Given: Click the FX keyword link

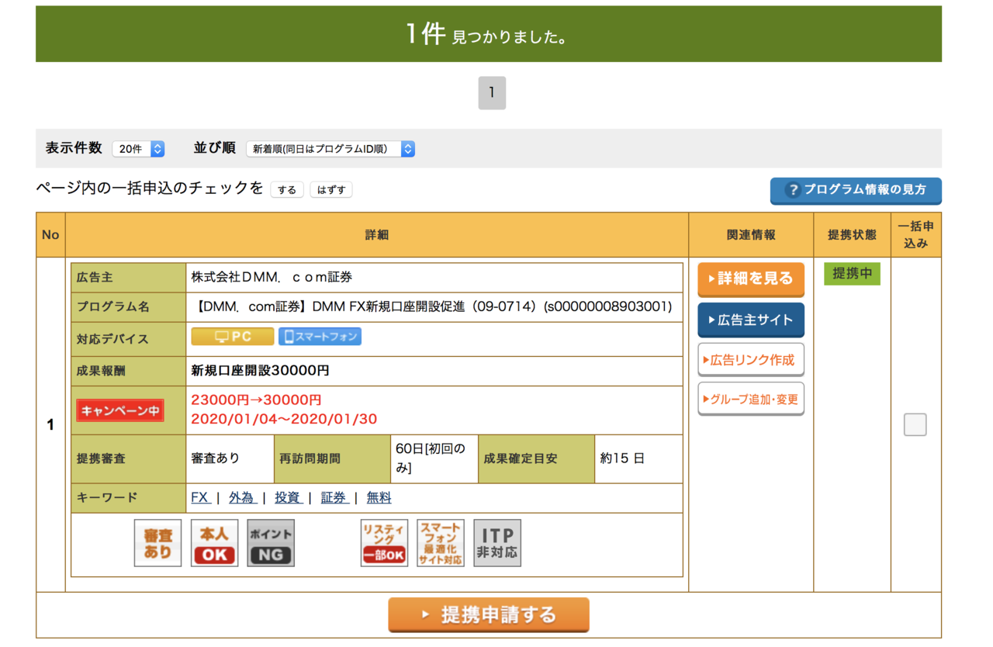Looking at the screenshot, I should (201, 498).
